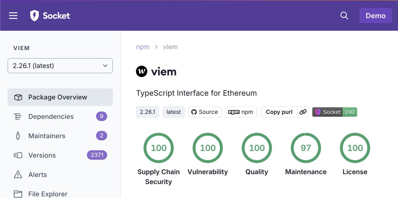Click the Dependencies count badge 9
The height and width of the screenshot is (198, 398).
(101, 116)
